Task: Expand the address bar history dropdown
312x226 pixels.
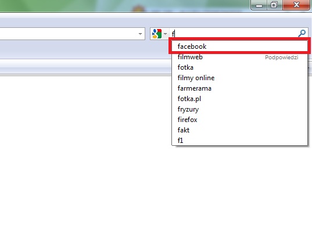Action: 140,34
